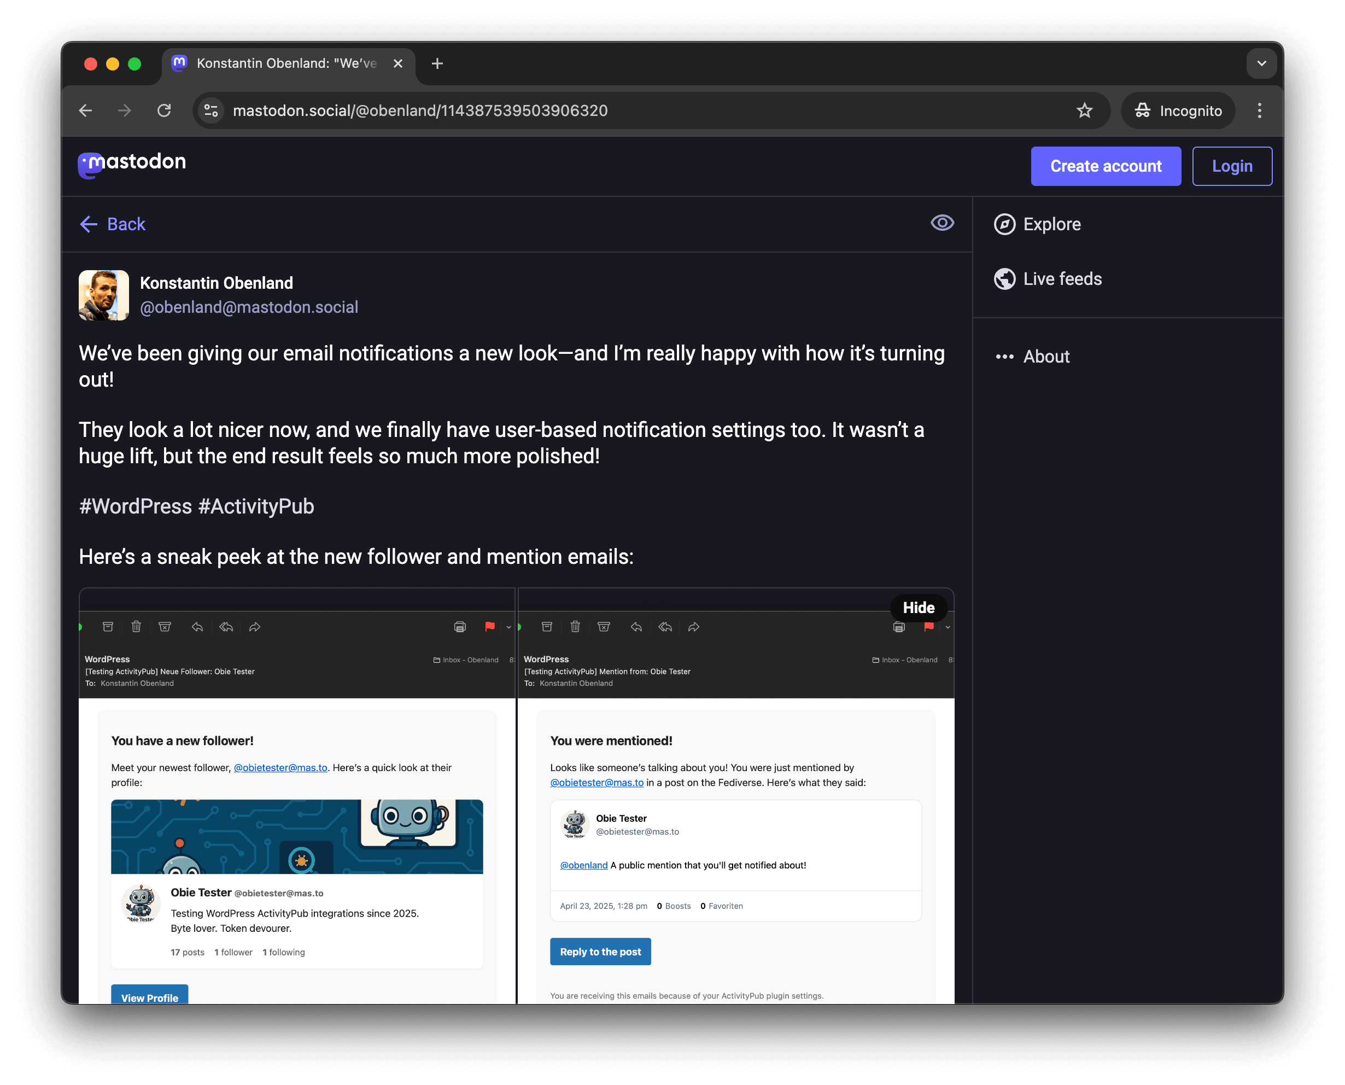Image resolution: width=1345 pixels, height=1085 pixels.
Task: Toggle the eye icon to hide media
Action: pyautogui.click(x=943, y=223)
